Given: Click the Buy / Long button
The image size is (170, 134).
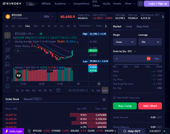Looking at the screenshot, I should [x=125, y=106].
